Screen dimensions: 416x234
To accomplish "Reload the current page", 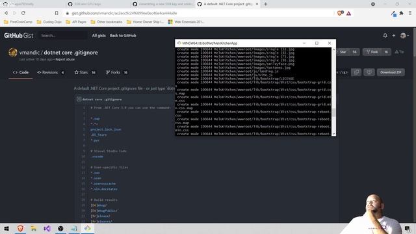I will 23,13.
